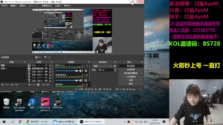Add a new scene with the plus icon
The image size is (223, 125).
[x=3, y=85]
